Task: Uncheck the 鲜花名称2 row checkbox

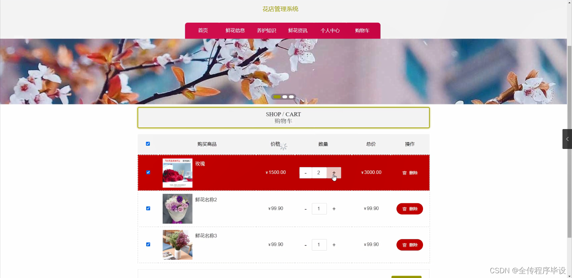Action: tap(148, 208)
